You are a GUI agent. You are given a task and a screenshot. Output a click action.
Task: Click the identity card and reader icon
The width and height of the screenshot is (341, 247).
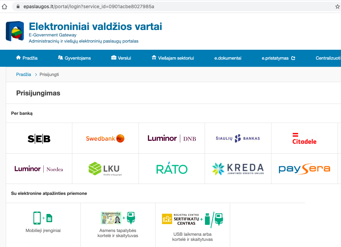pos(118,218)
